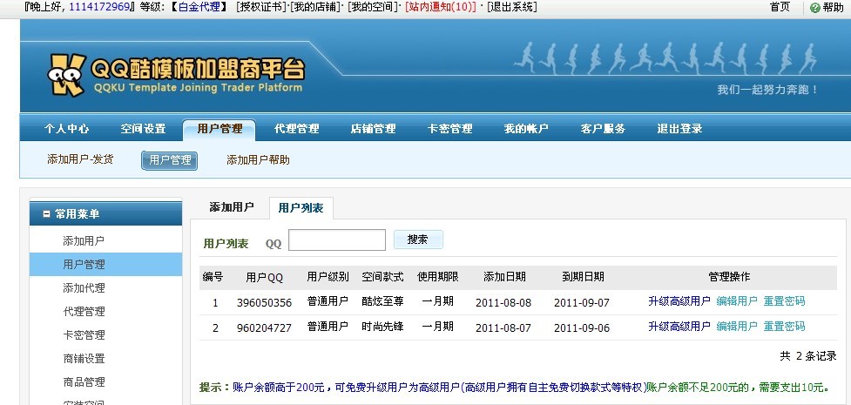Click the 共 2 条记录 record count
Screen dimensions: 851x405
(808, 356)
